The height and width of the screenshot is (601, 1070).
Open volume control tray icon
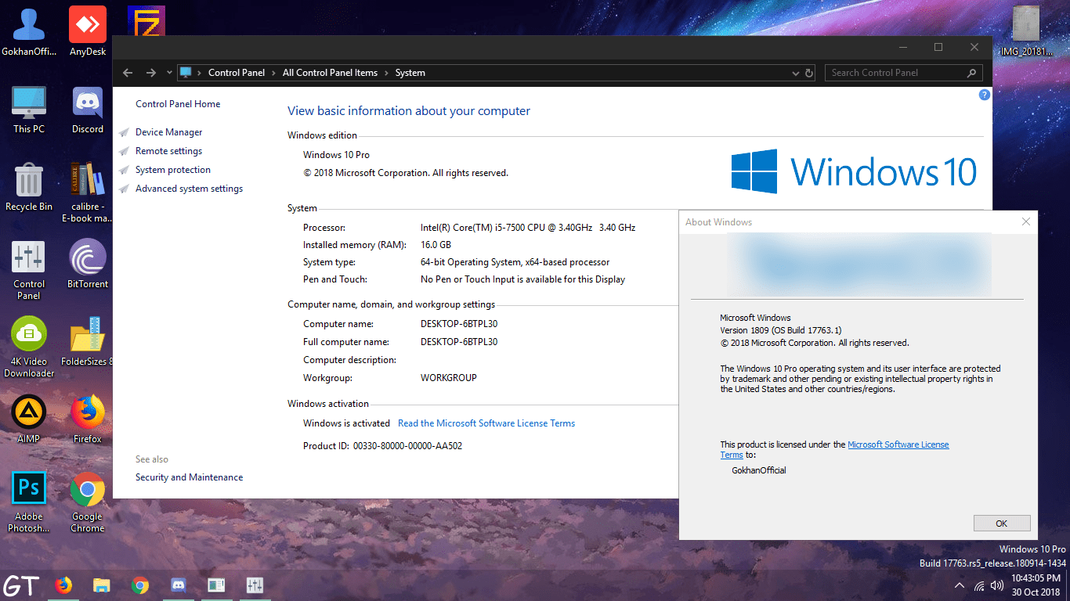(997, 585)
